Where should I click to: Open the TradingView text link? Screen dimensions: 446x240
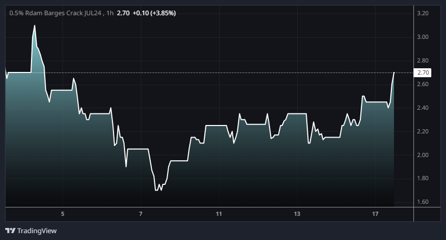pos(37,231)
